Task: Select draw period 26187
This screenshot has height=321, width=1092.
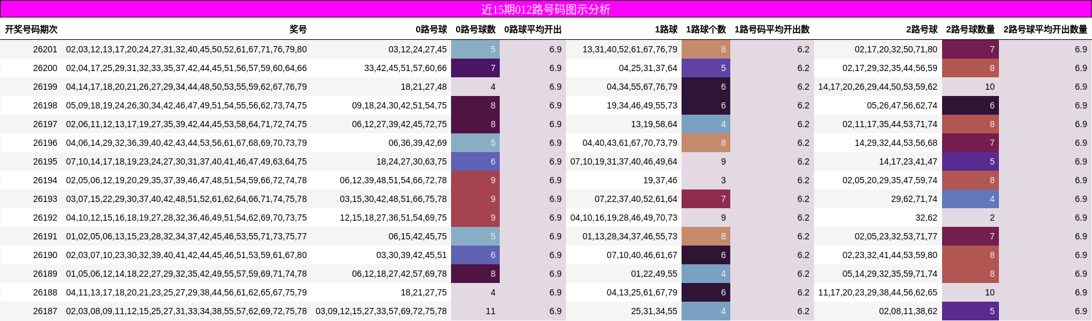Action: [x=45, y=311]
